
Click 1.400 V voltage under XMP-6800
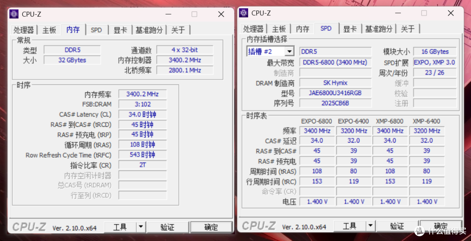(x=390, y=202)
